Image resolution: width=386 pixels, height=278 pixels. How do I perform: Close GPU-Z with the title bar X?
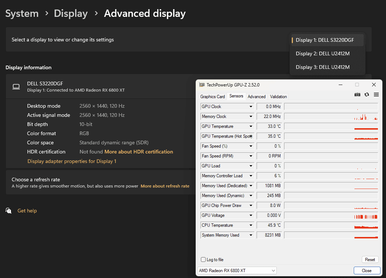[x=374, y=85]
